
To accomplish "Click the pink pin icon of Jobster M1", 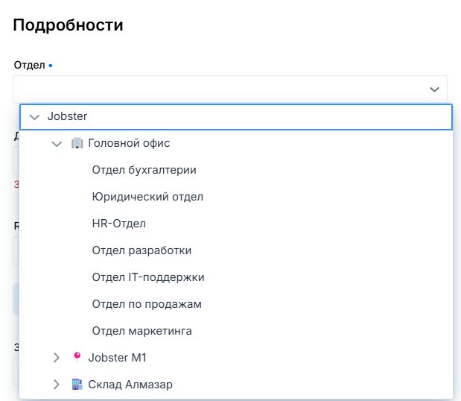I will coord(77,357).
